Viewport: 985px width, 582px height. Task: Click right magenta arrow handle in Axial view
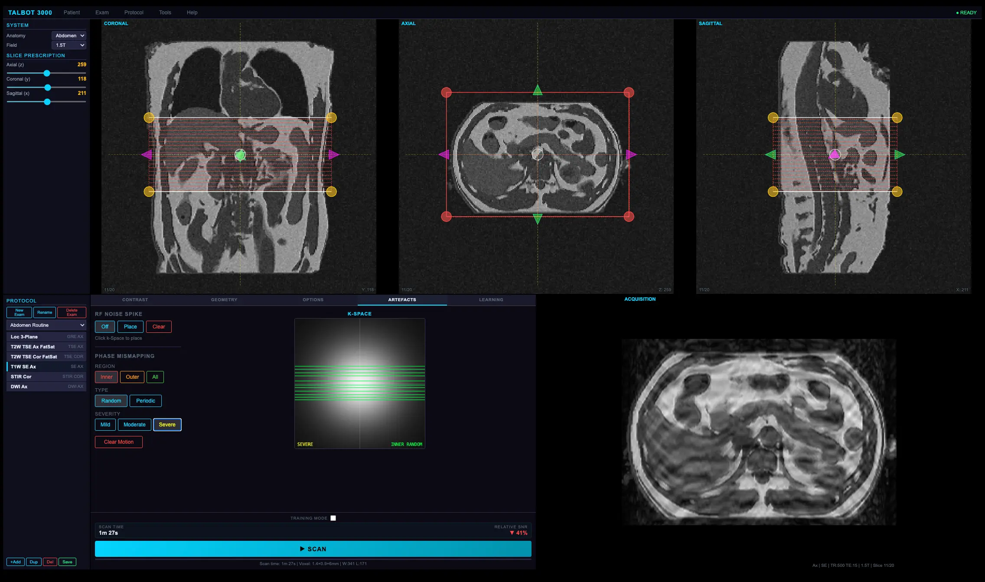click(x=631, y=154)
